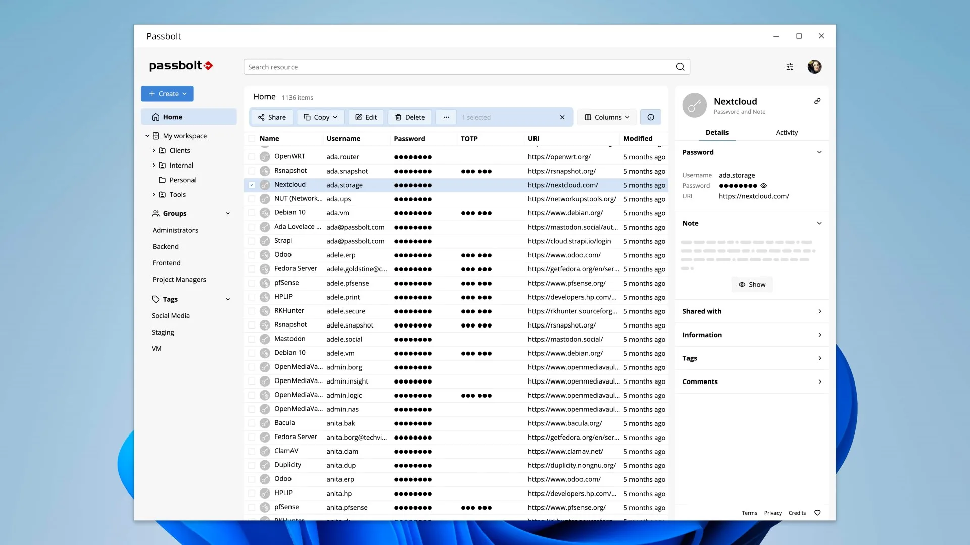Expand the Shared with section
Image resolution: width=970 pixels, height=545 pixels.
752,311
